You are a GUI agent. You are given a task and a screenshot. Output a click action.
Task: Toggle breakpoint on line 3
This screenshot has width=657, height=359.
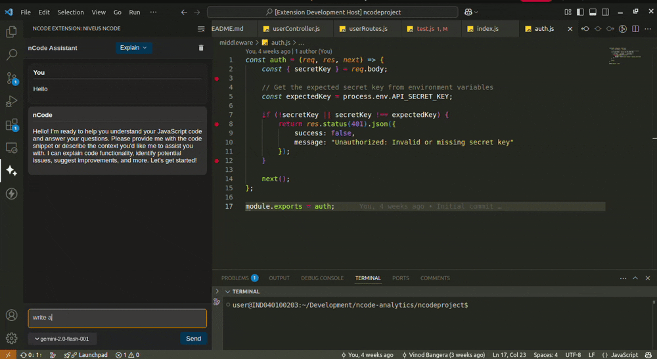(x=217, y=79)
